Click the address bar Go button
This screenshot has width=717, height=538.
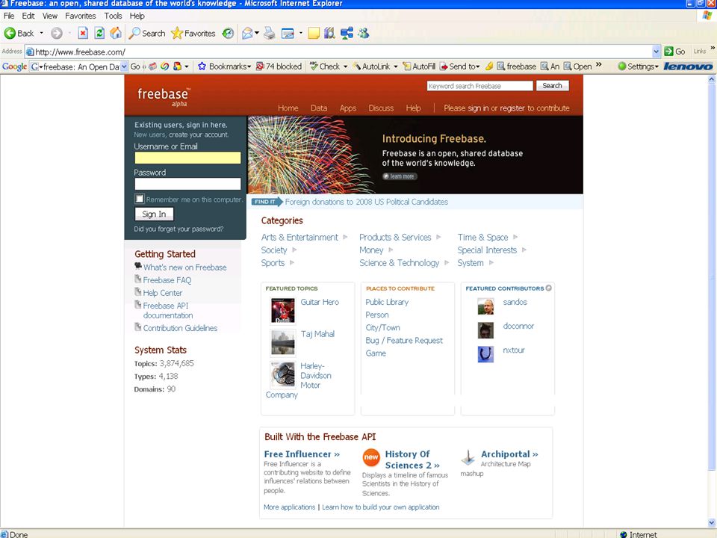point(674,52)
